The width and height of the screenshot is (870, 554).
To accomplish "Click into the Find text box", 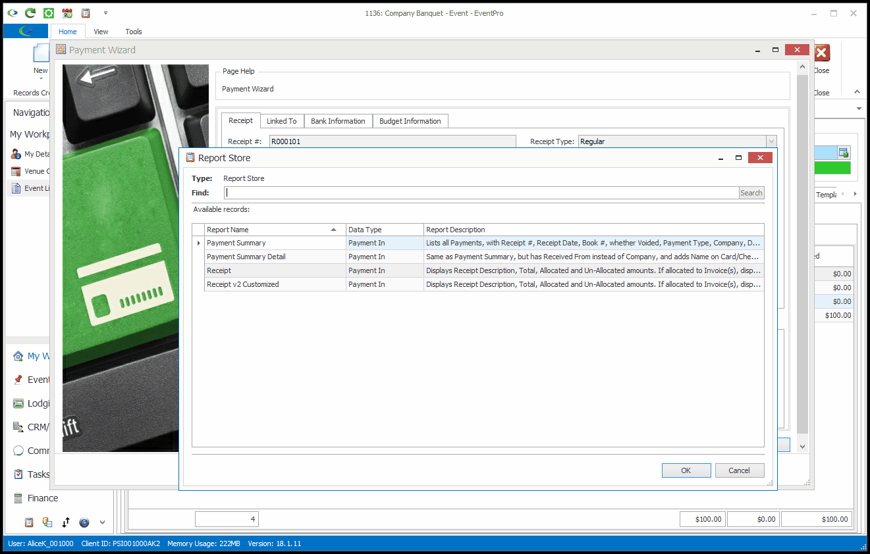I will tap(481, 193).
